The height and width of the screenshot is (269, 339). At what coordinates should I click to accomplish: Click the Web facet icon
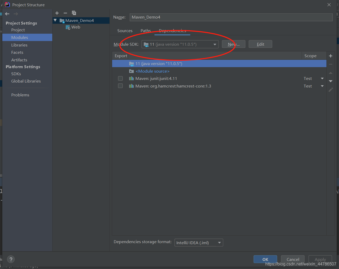(68, 27)
